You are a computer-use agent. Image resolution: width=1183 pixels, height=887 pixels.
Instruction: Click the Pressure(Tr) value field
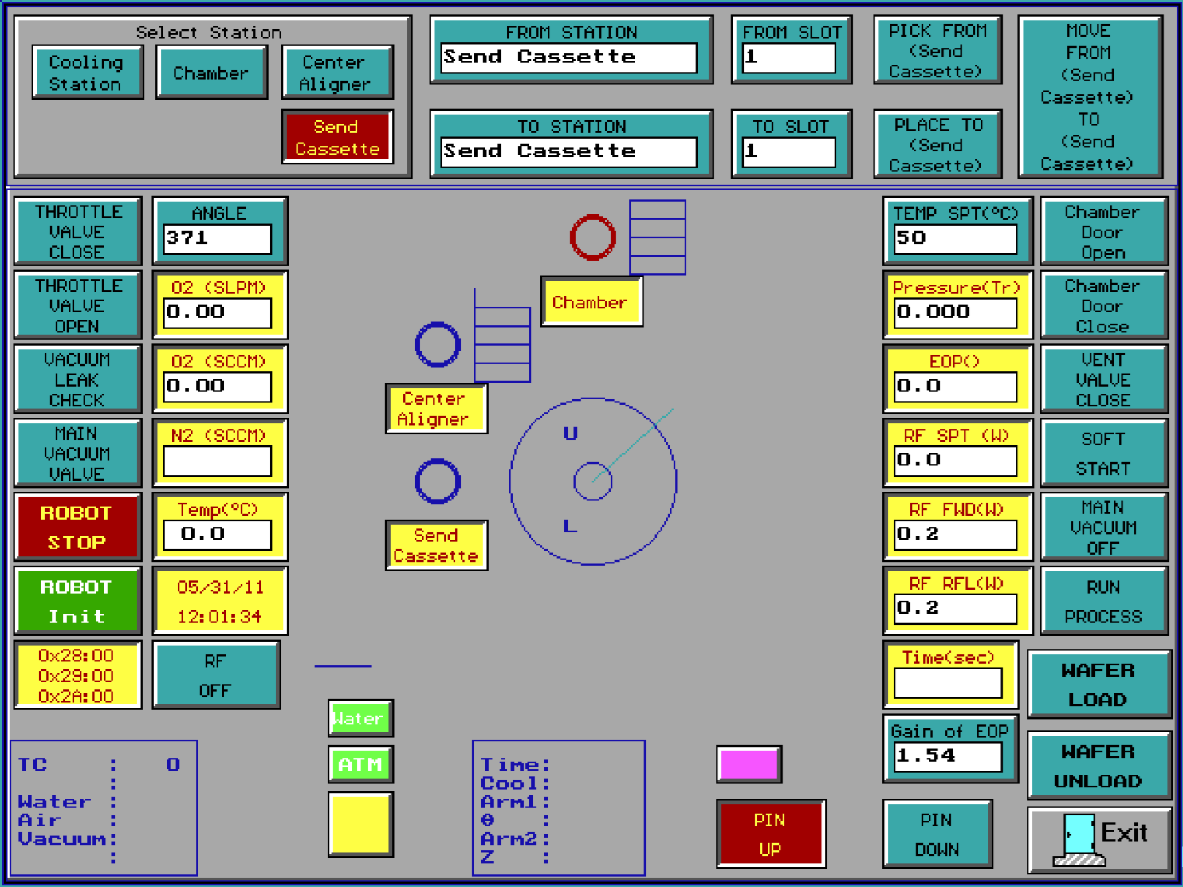[x=955, y=312]
